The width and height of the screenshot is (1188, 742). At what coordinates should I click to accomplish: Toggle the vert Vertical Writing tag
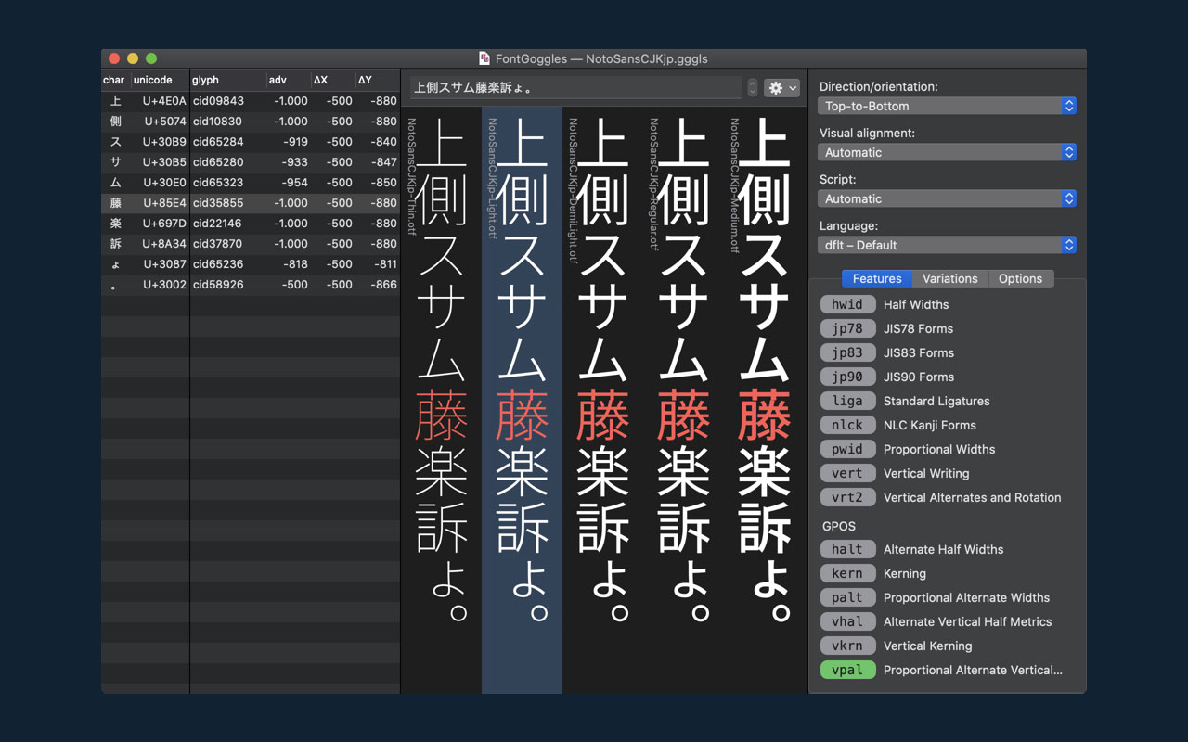(847, 473)
